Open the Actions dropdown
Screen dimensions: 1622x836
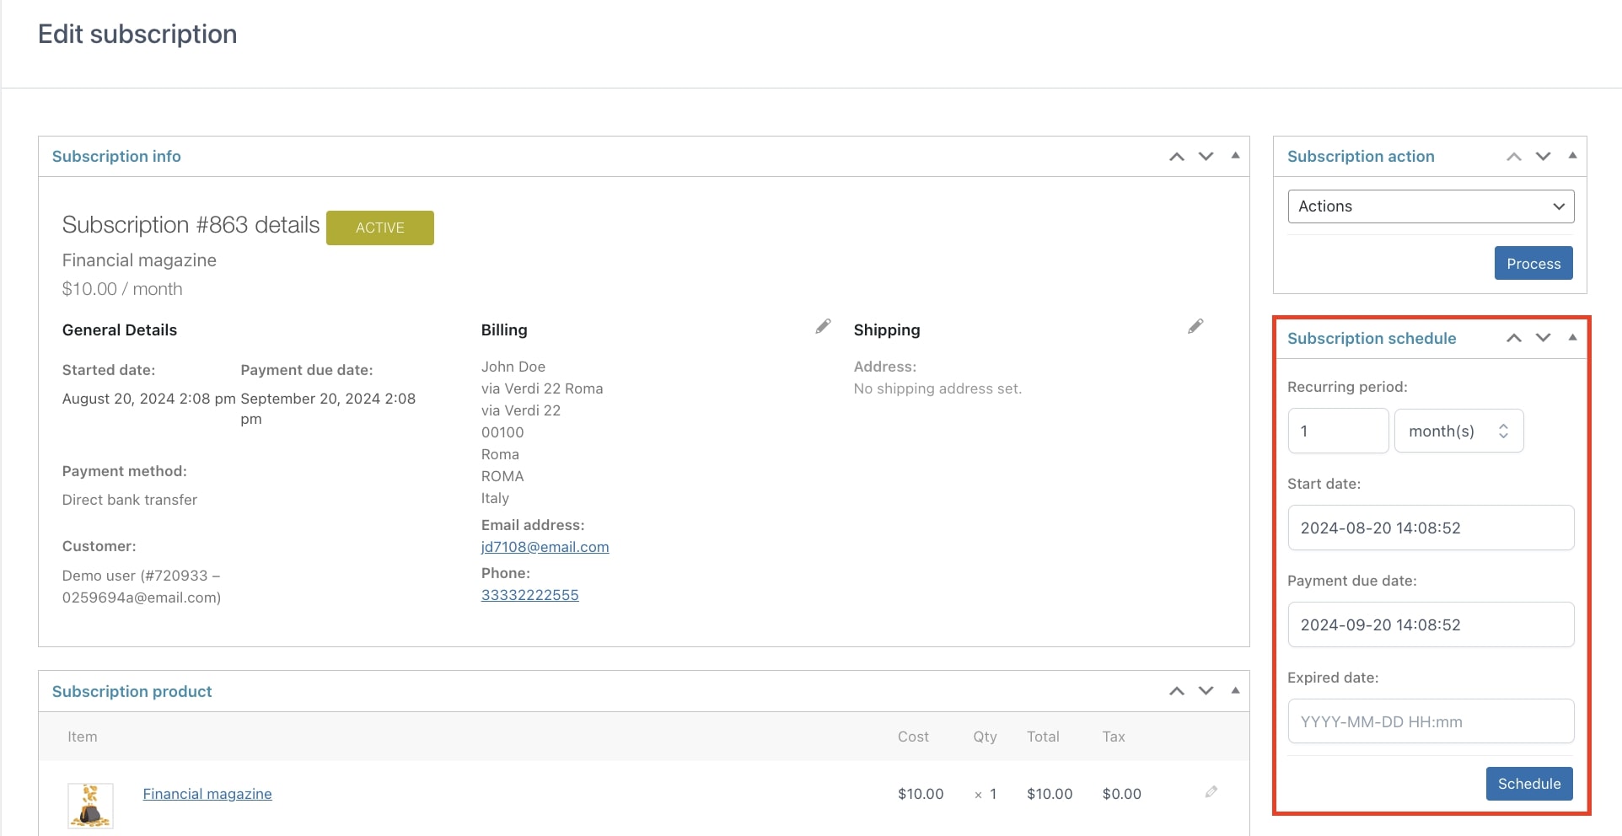click(x=1431, y=206)
